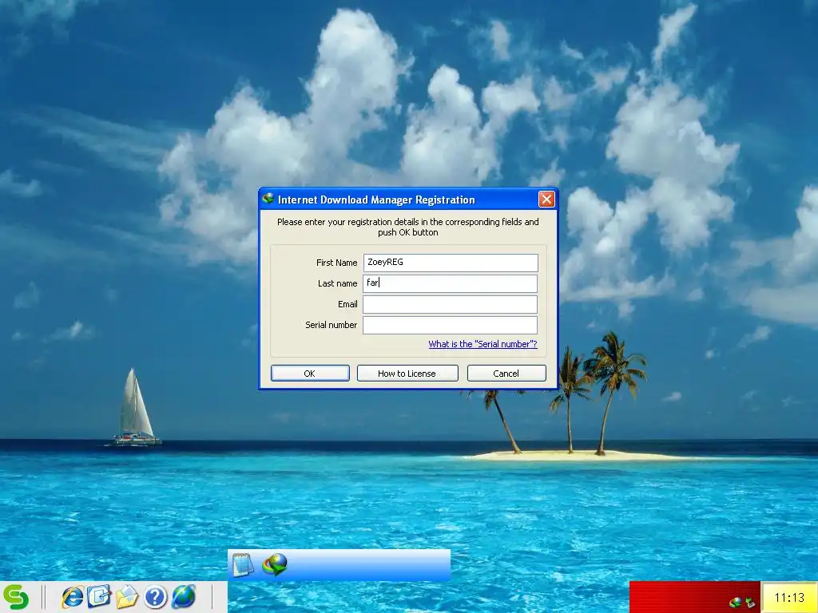The height and width of the screenshot is (613, 818).
Task: Click the First Name label
Action: click(x=336, y=263)
